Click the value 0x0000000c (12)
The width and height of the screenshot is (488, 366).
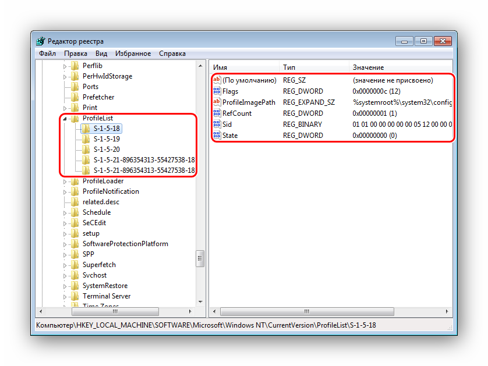(376, 91)
